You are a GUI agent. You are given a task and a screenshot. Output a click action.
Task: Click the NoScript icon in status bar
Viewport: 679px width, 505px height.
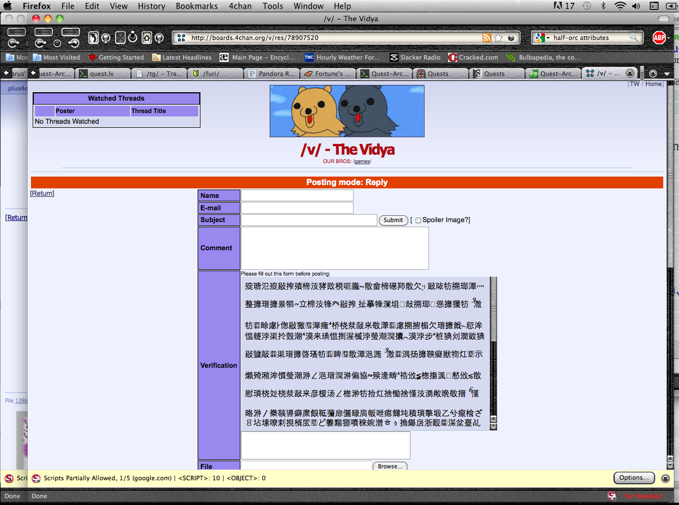click(x=612, y=496)
